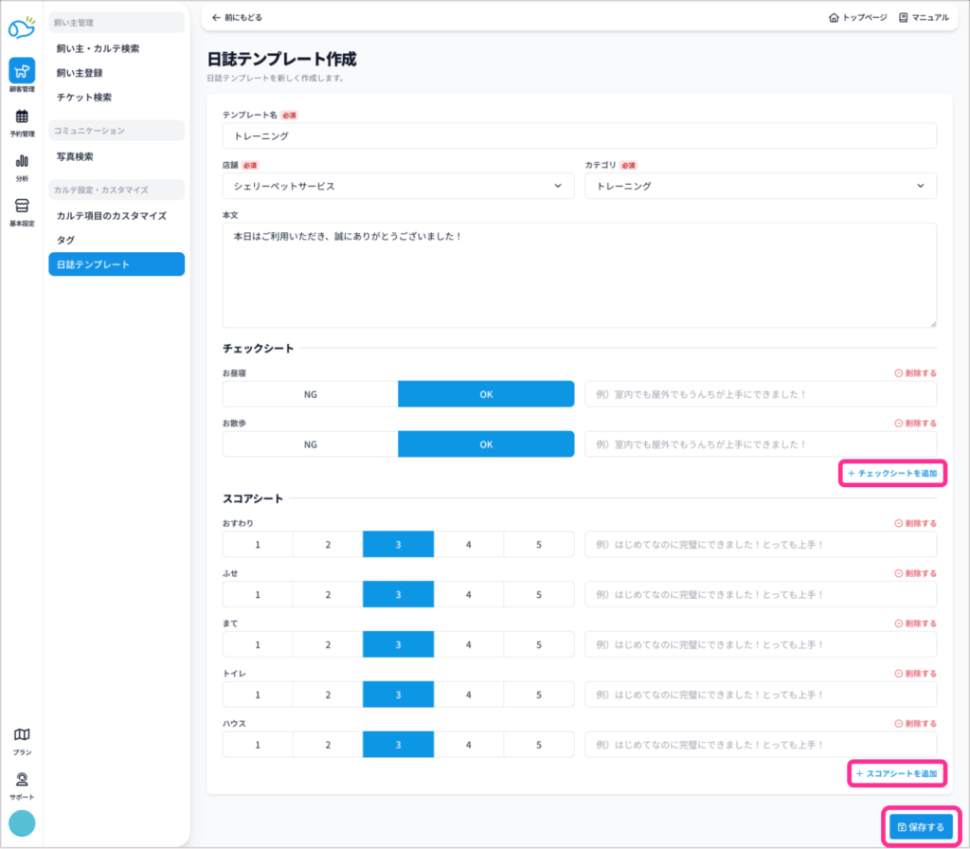Delete the ハウス score row
970x849 pixels.
[x=915, y=724]
